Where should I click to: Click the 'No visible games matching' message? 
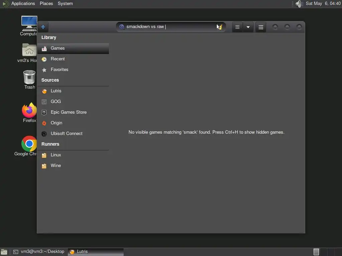pyautogui.click(x=206, y=132)
